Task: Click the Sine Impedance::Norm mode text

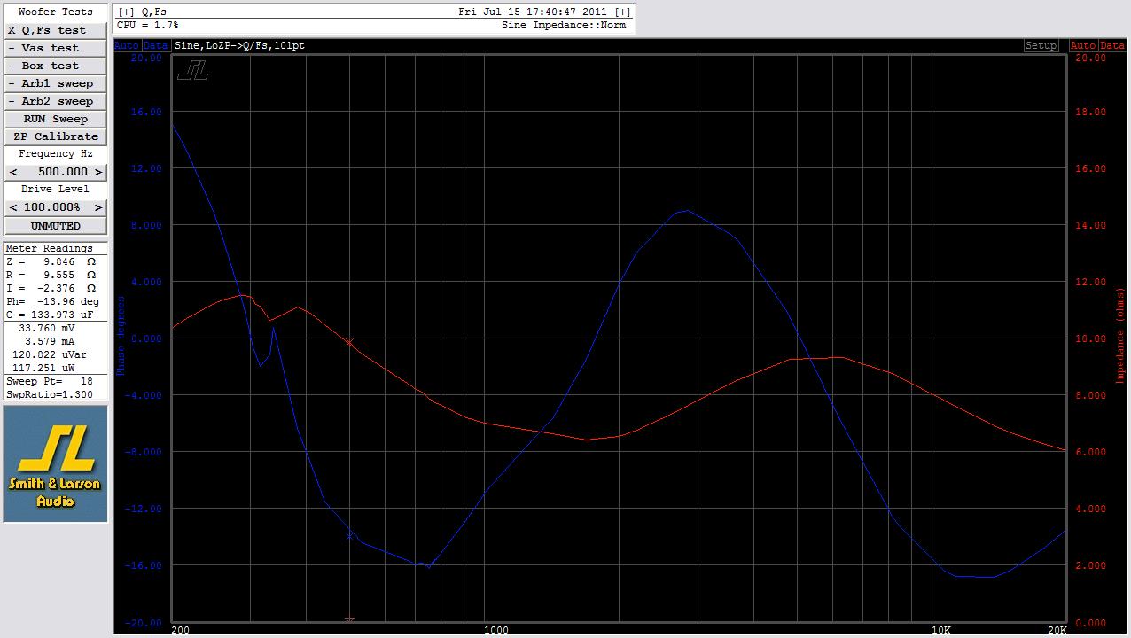Action: coord(564,26)
